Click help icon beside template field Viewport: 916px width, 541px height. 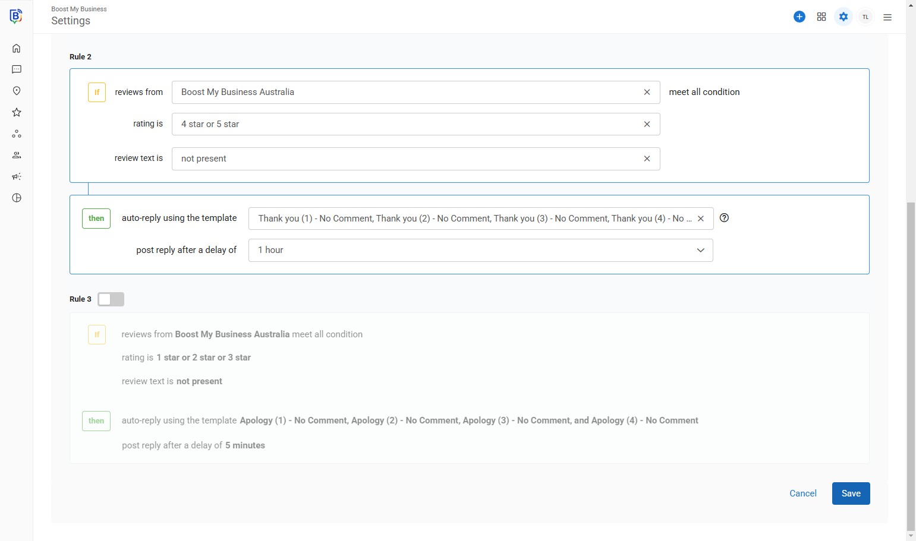click(724, 218)
